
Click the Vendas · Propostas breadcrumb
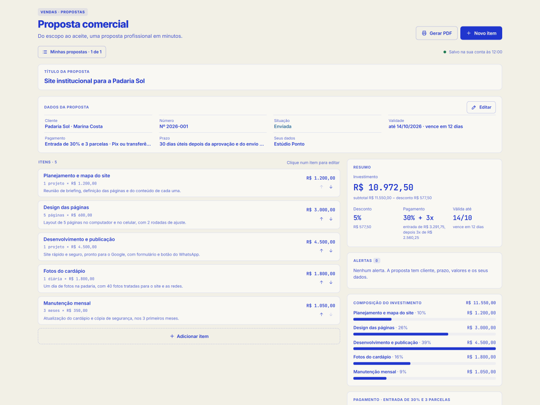pos(63,12)
